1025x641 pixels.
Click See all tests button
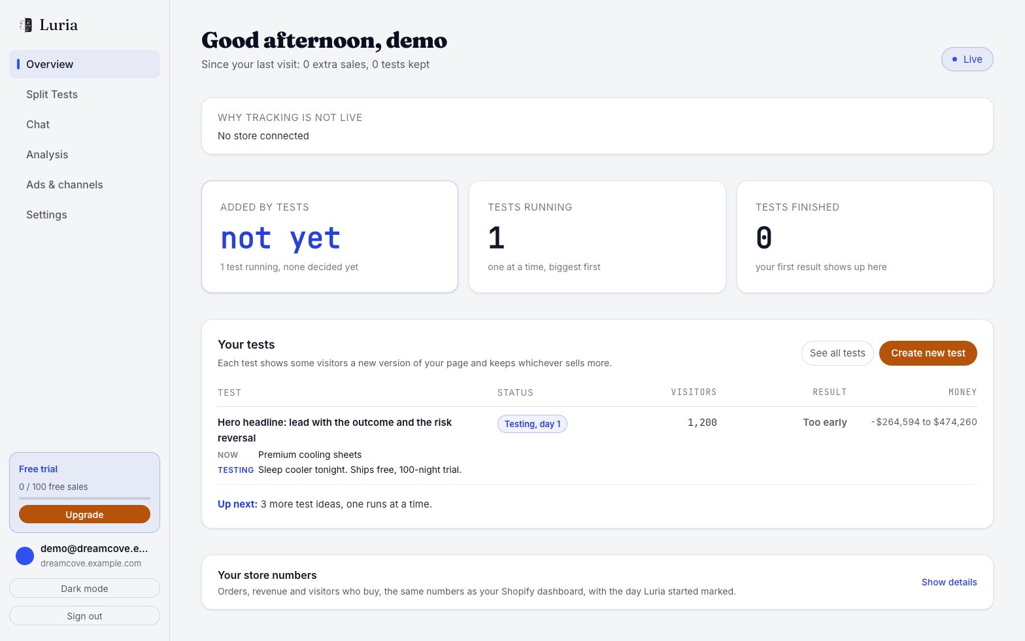[x=837, y=353]
